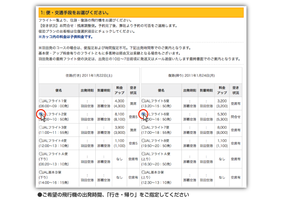The image size is (285, 203).
Task: Click price 3,900 for JALフライト3便
Action: tap(119, 128)
